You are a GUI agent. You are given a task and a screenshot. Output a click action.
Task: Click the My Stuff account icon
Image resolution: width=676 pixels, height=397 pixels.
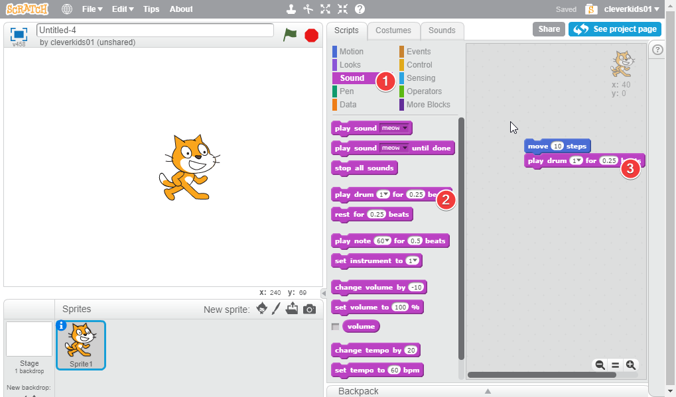(x=591, y=9)
